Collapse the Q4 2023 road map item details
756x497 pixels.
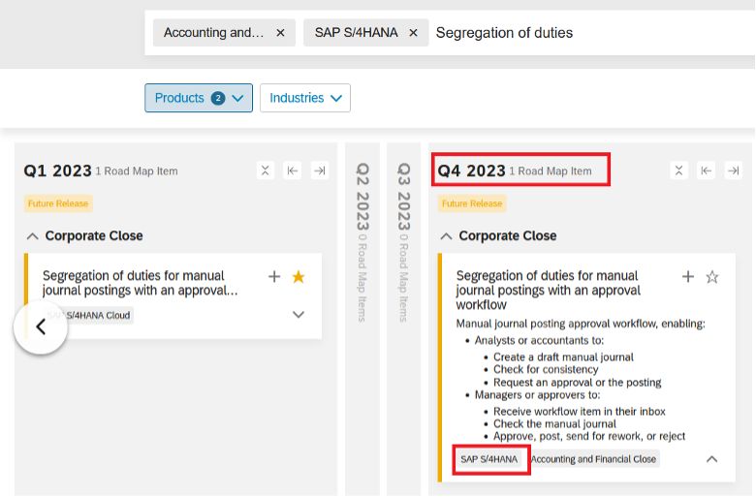click(712, 459)
